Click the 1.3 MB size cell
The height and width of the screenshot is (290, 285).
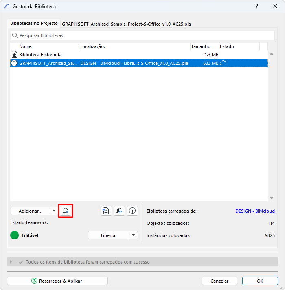211,55
